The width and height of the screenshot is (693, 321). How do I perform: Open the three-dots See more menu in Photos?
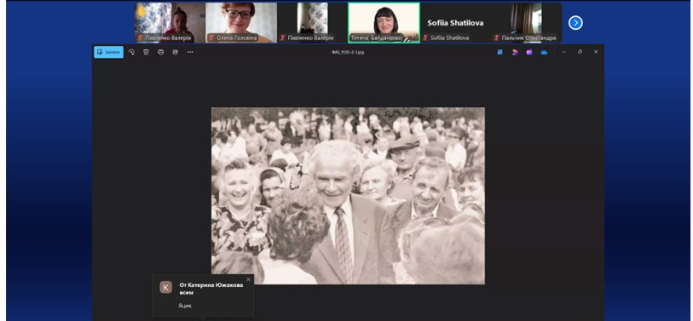190,52
